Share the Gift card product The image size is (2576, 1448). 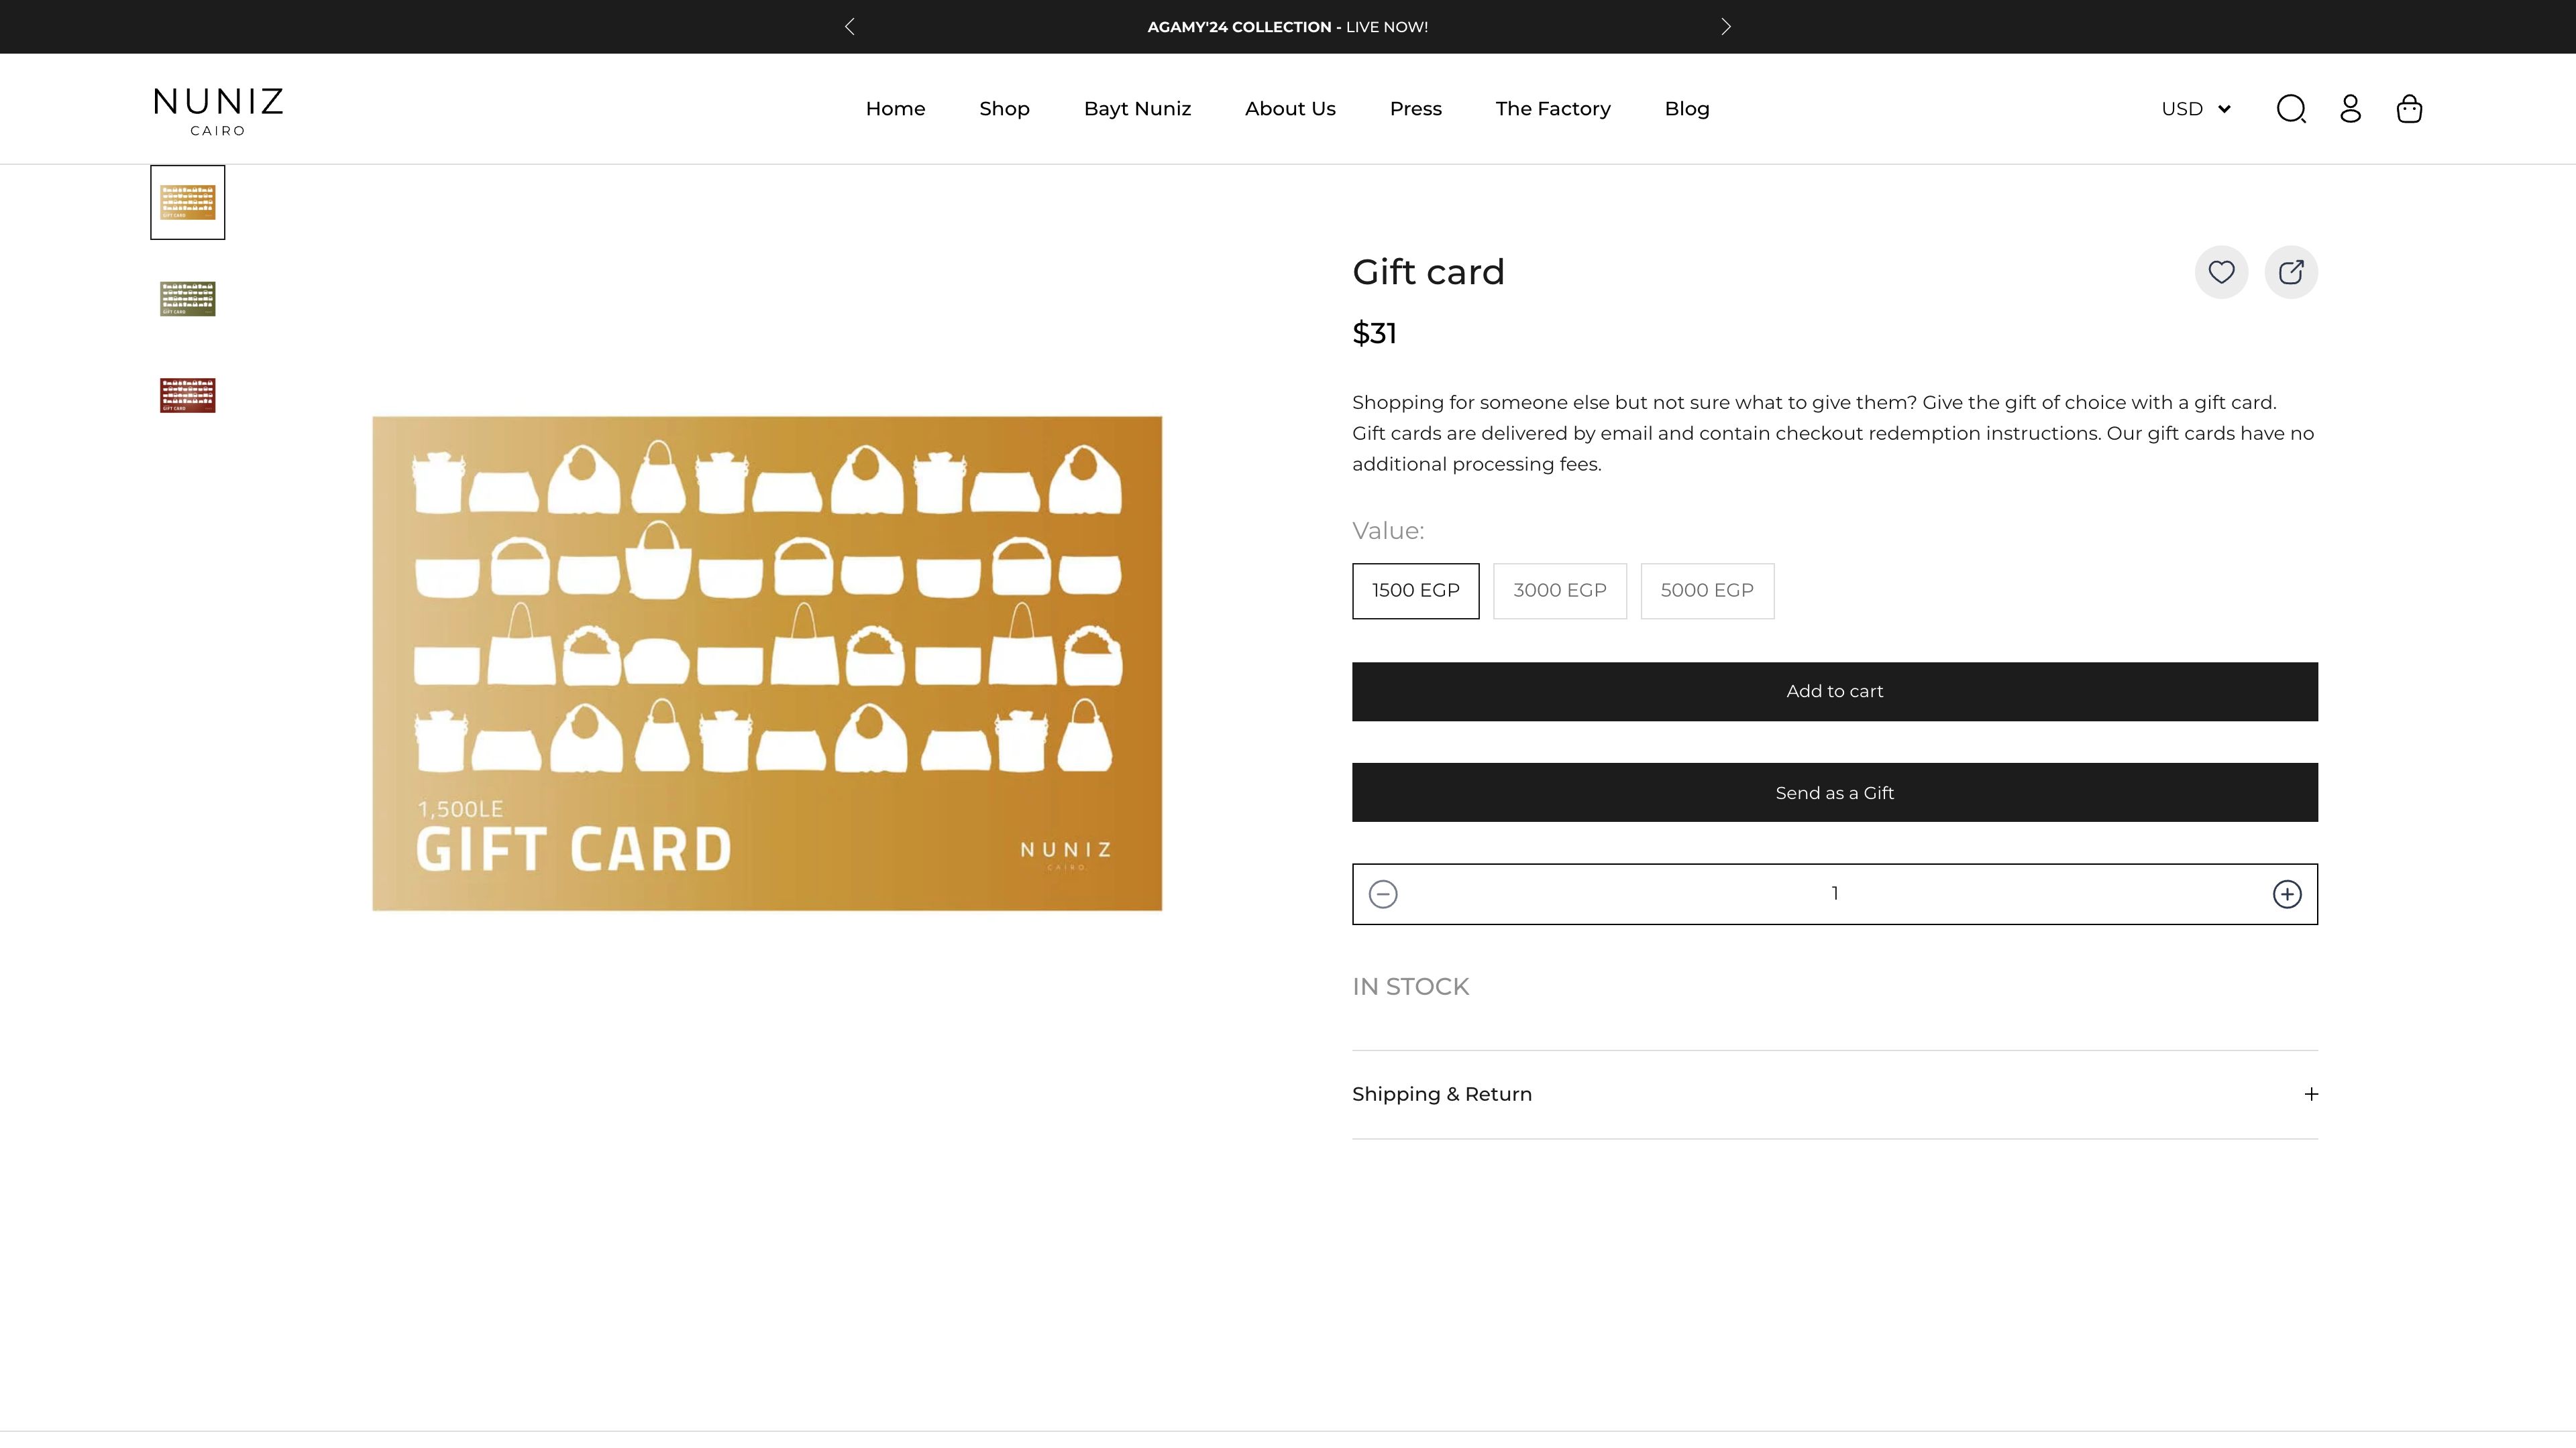(x=2291, y=271)
